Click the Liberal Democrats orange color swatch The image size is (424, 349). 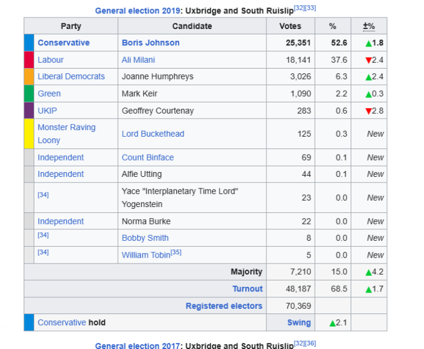click(29, 77)
